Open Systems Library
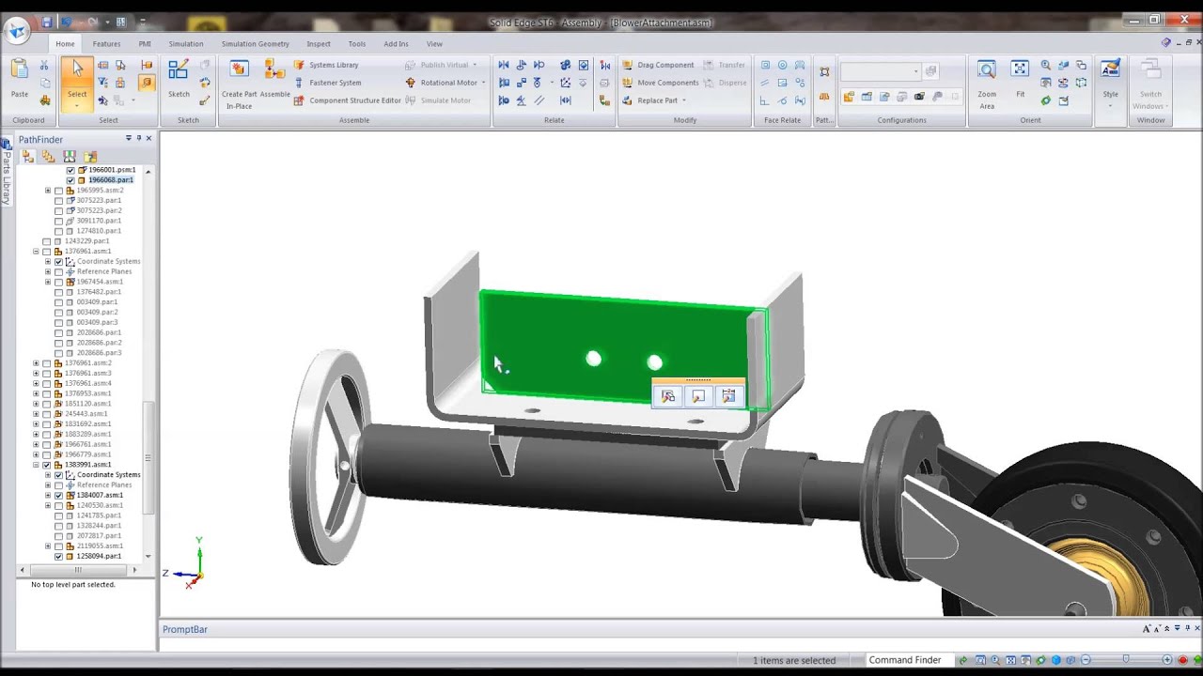Screen dimensions: 1203x676 (326, 65)
